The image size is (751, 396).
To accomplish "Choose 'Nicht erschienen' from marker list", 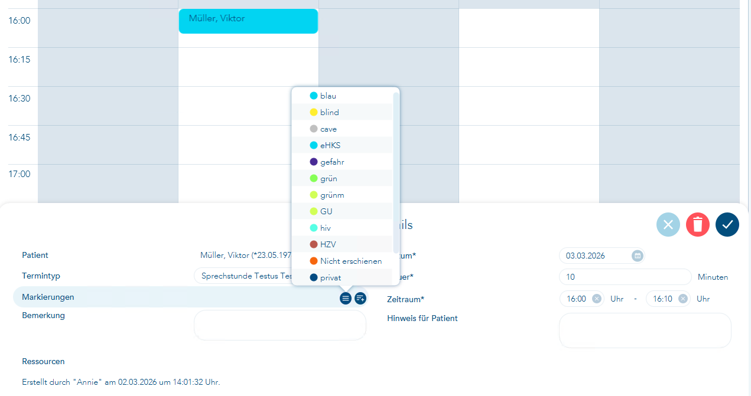I will point(350,261).
